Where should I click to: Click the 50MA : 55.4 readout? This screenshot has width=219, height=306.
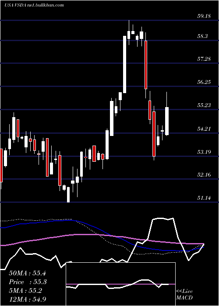pyautogui.click(x=27, y=273)
